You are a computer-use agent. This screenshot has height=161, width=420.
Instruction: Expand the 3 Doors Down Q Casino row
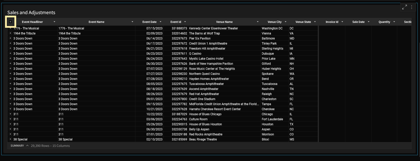10,53
